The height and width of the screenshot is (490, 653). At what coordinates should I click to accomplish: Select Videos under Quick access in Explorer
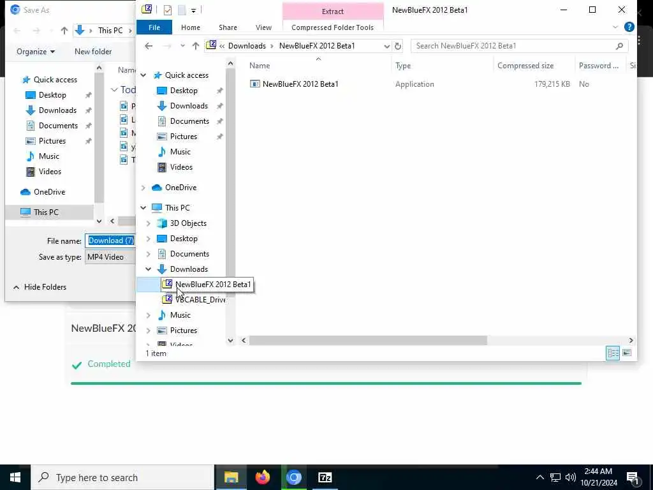point(181,167)
